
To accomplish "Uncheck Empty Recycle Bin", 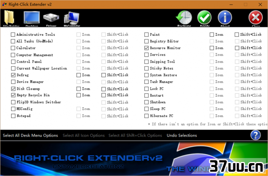I will 13,95.
